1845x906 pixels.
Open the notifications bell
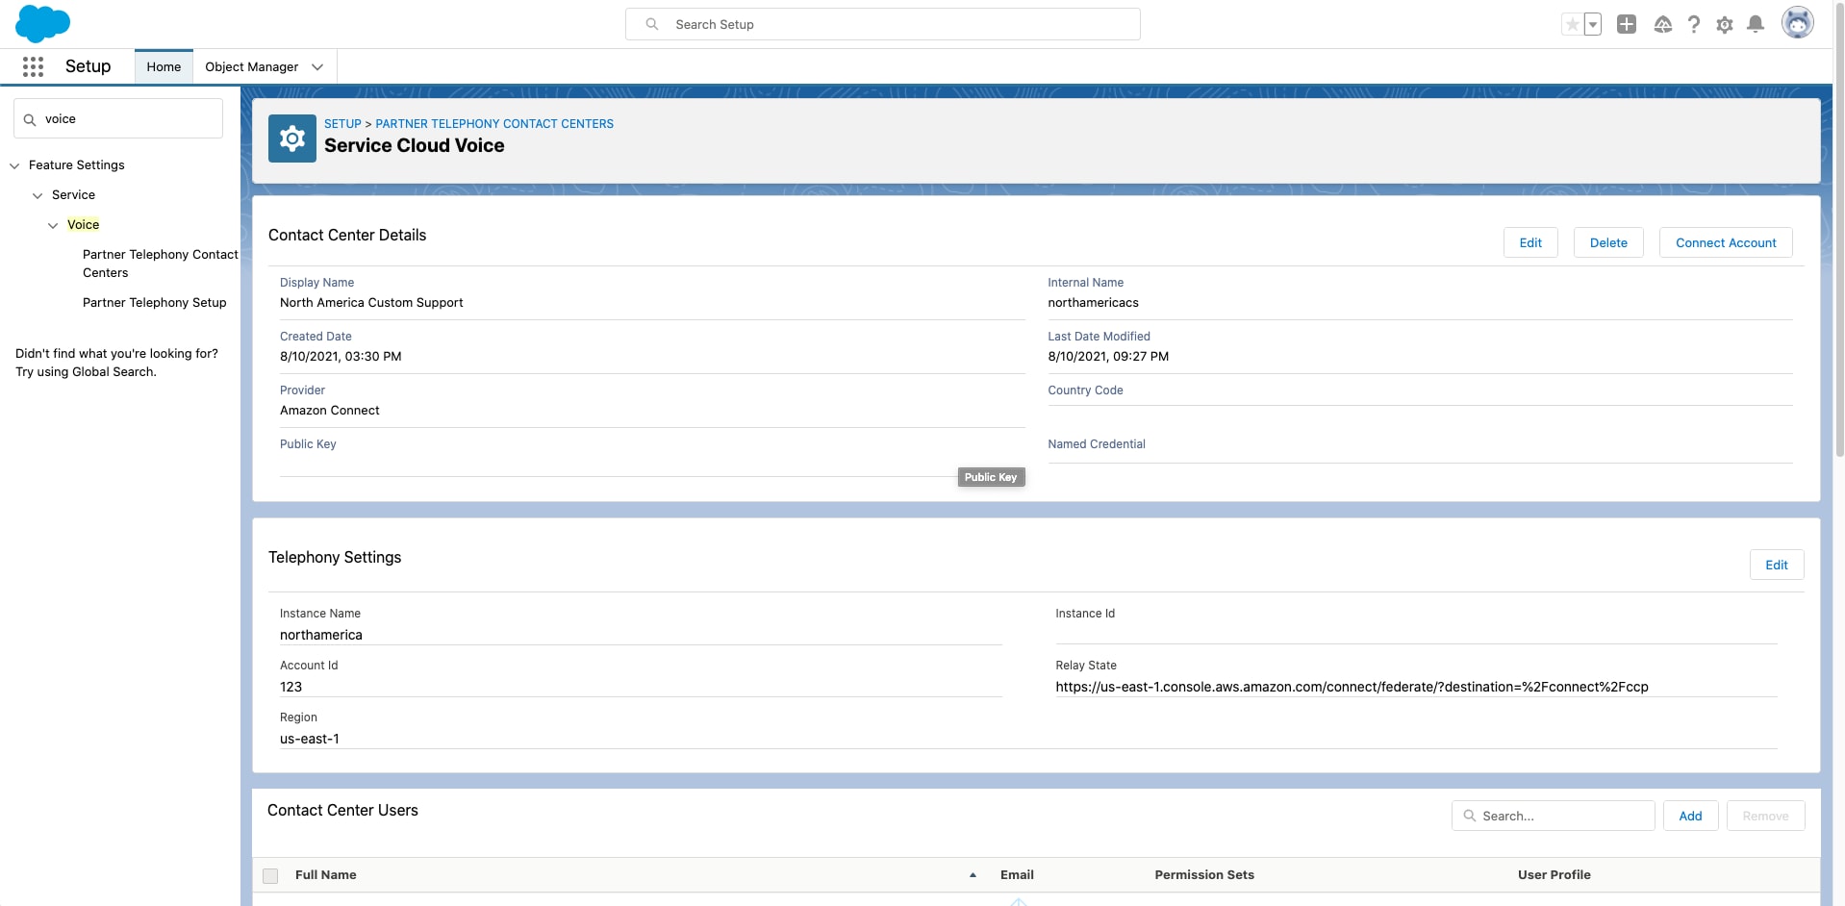[x=1756, y=24]
